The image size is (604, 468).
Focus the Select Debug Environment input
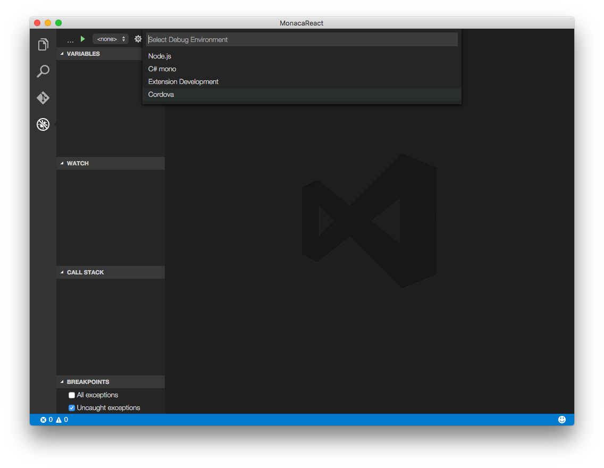(301, 39)
